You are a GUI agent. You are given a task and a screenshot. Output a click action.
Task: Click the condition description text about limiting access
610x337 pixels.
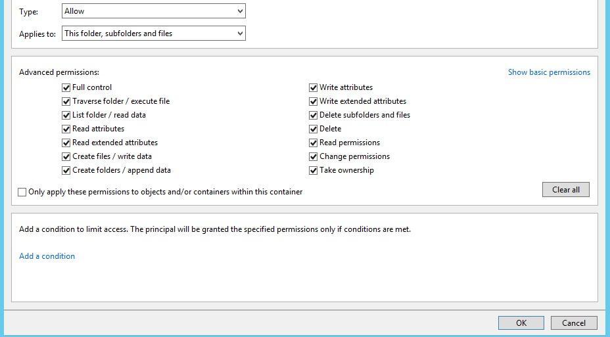pyautogui.click(x=215, y=229)
